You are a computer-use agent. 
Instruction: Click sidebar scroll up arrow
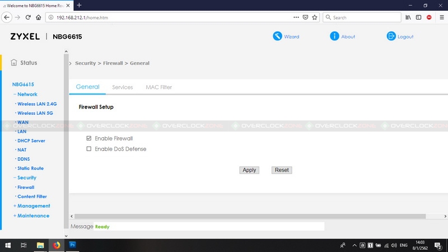(x=66, y=52)
